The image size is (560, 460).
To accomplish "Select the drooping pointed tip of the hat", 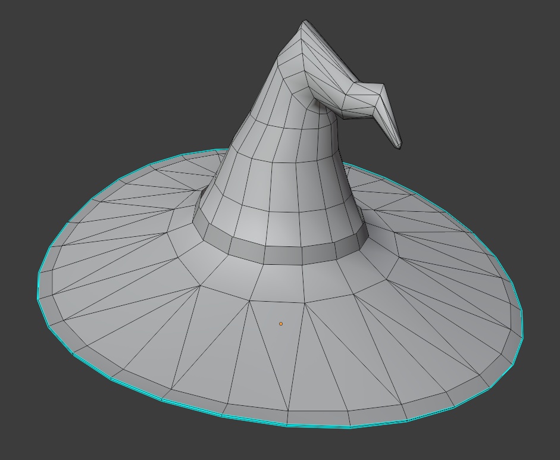I will point(387,115).
